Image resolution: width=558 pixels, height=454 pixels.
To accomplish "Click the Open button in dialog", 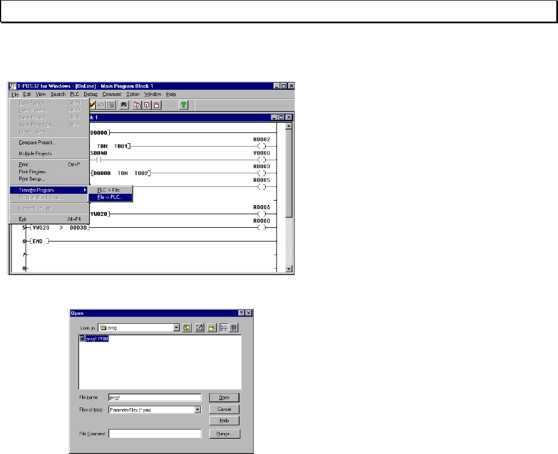I will tap(224, 398).
